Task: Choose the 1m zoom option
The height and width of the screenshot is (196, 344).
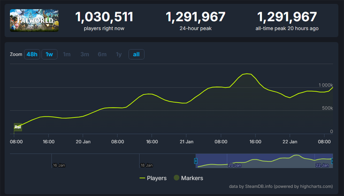Action: point(67,54)
